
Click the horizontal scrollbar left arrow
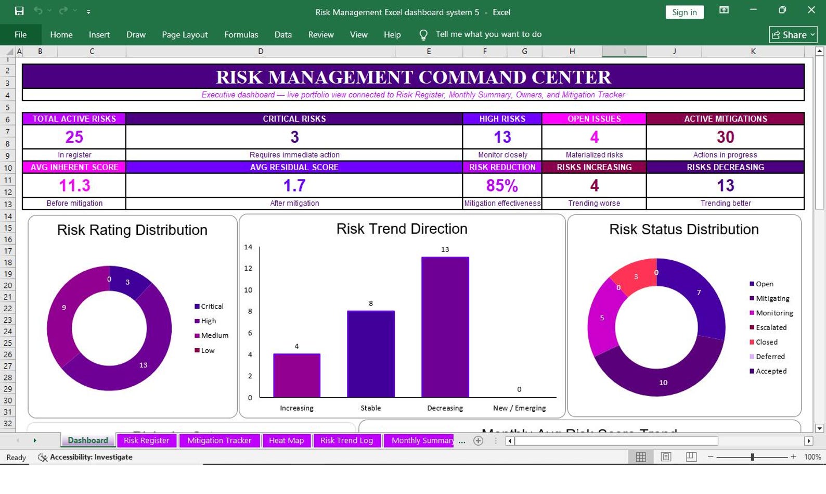510,441
